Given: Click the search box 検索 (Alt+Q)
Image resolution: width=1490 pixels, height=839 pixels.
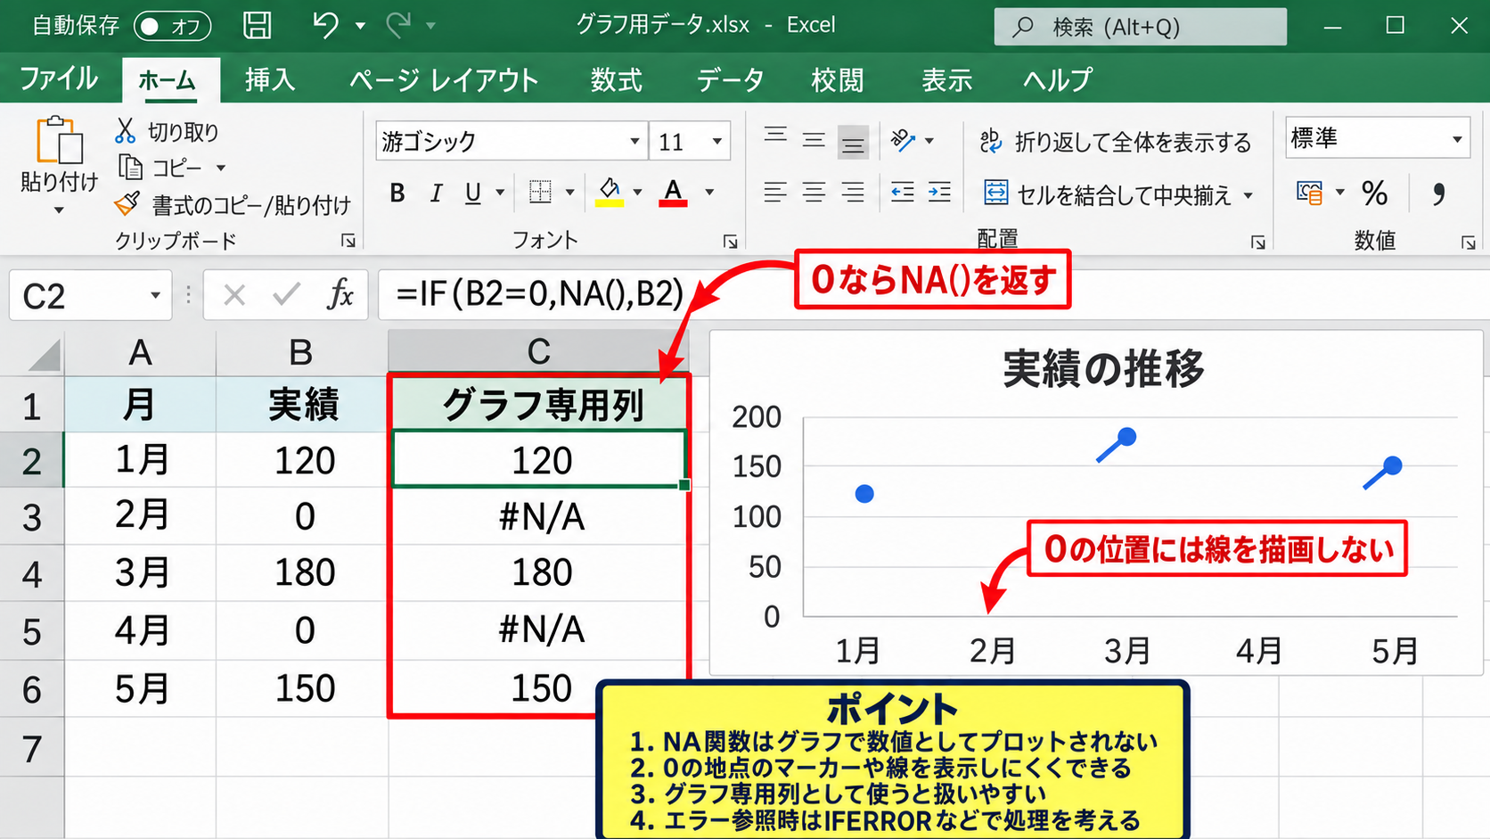Looking at the screenshot, I should 1140,27.
